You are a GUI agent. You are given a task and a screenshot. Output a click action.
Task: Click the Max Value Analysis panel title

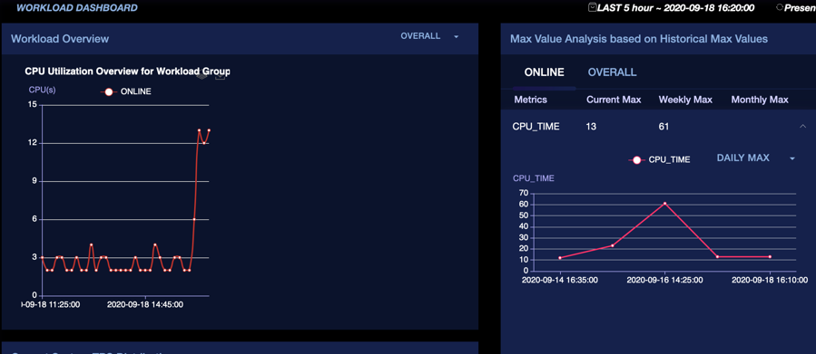638,39
